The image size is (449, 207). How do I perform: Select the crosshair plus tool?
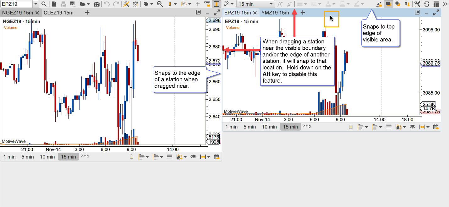(198, 4)
